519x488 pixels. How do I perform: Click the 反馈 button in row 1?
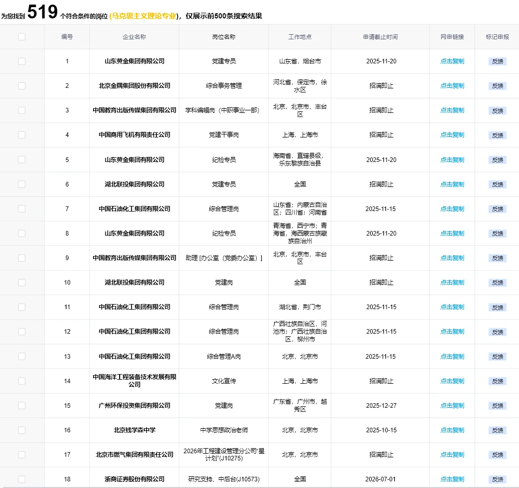coord(498,61)
